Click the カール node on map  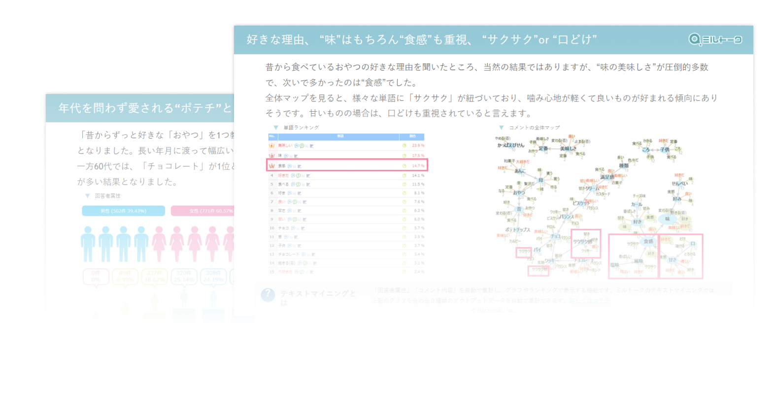(637, 204)
